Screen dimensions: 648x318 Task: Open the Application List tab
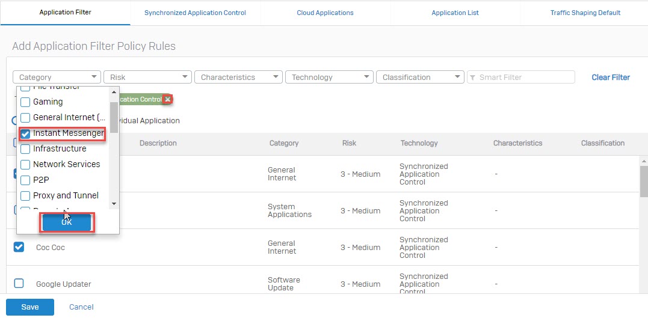(x=455, y=13)
